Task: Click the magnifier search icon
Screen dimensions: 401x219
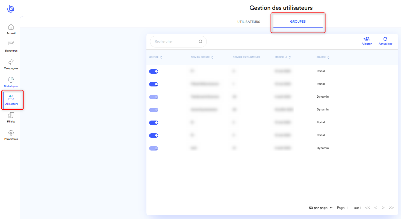Action: [x=200, y=42]
